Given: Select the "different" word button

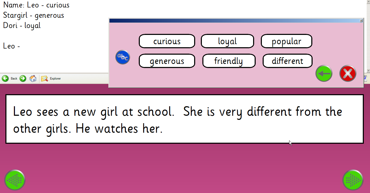Looking at the screenshot, I should coord(287,61).
